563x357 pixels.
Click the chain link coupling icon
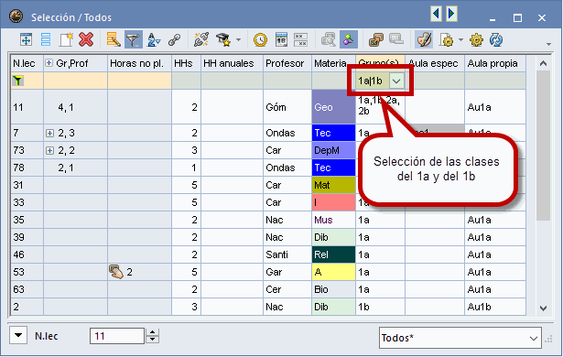point(175,40)
